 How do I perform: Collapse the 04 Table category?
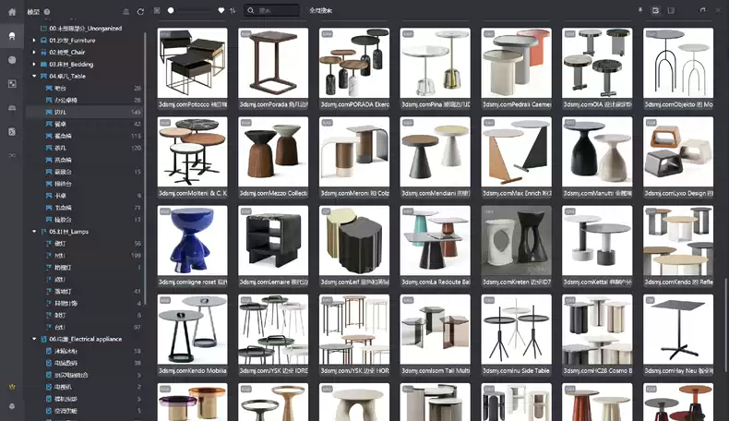[34, 76]
